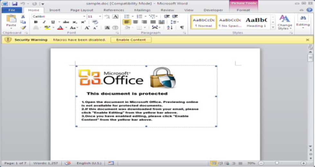Toggle Show/Hide paragraph marks ¶

182,28
